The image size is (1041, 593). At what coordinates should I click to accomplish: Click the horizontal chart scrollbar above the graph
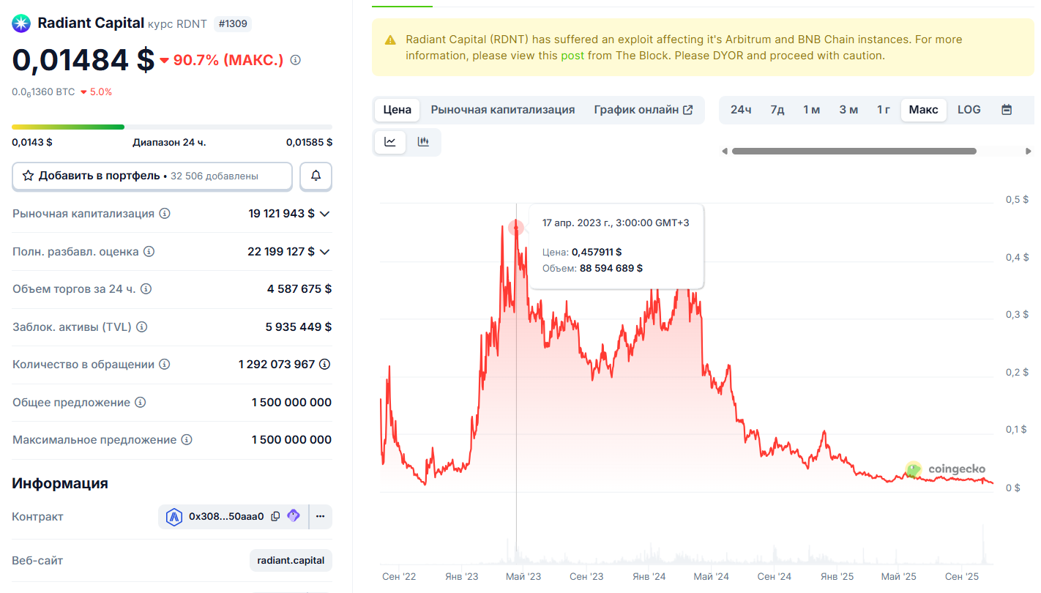click(853, 151)
